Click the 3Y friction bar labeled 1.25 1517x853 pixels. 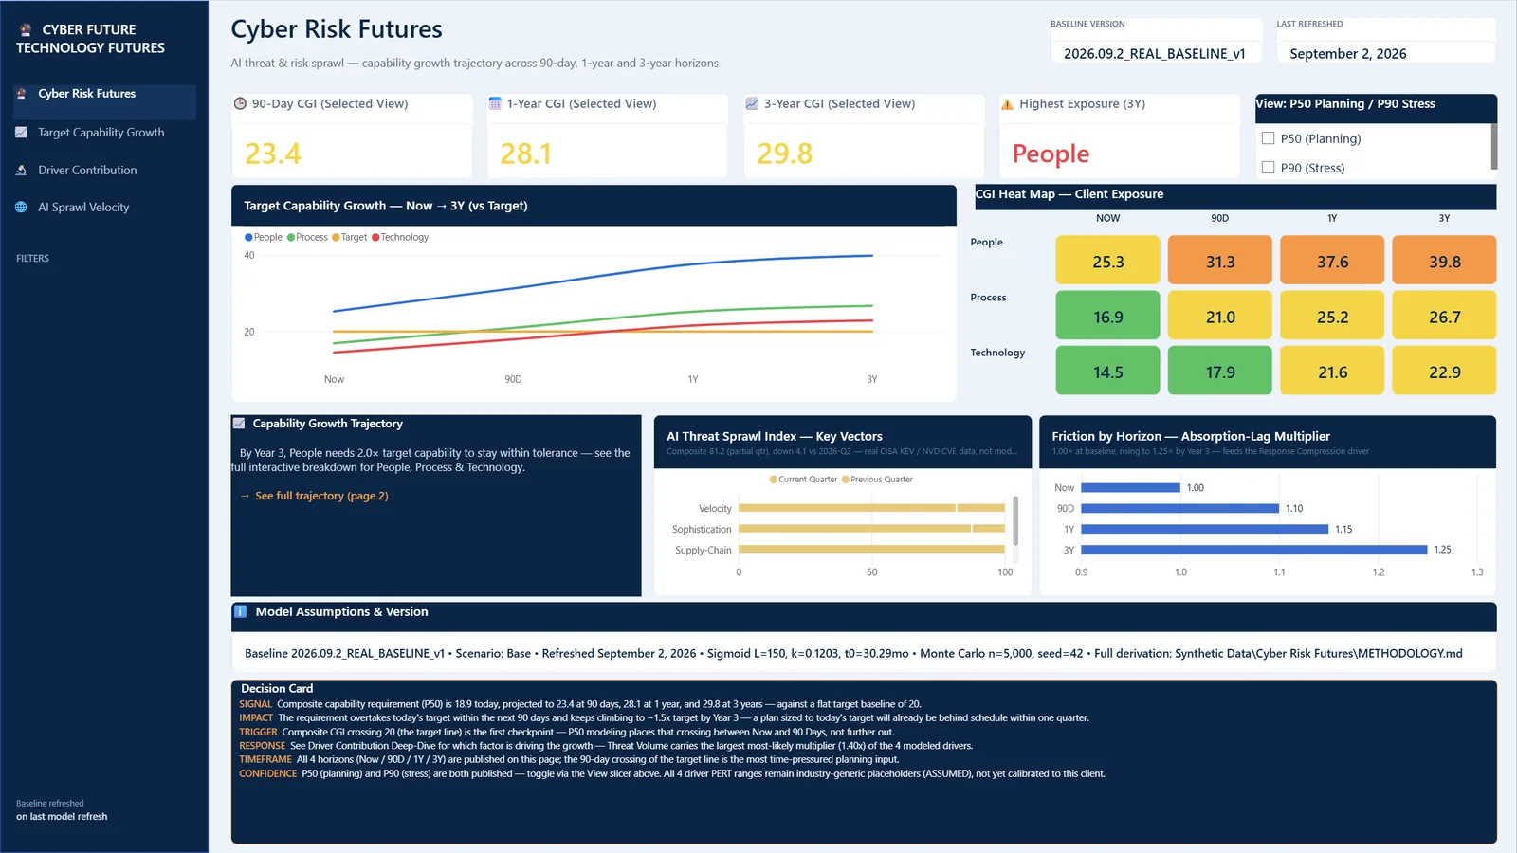point(1254,550)
